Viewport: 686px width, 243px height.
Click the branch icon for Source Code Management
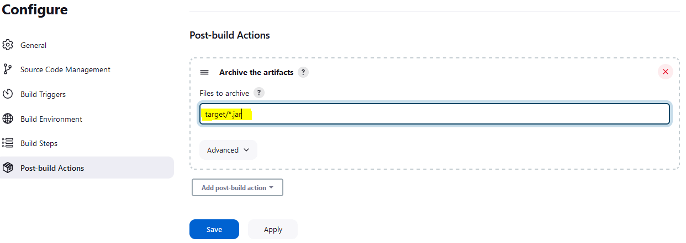8,69
